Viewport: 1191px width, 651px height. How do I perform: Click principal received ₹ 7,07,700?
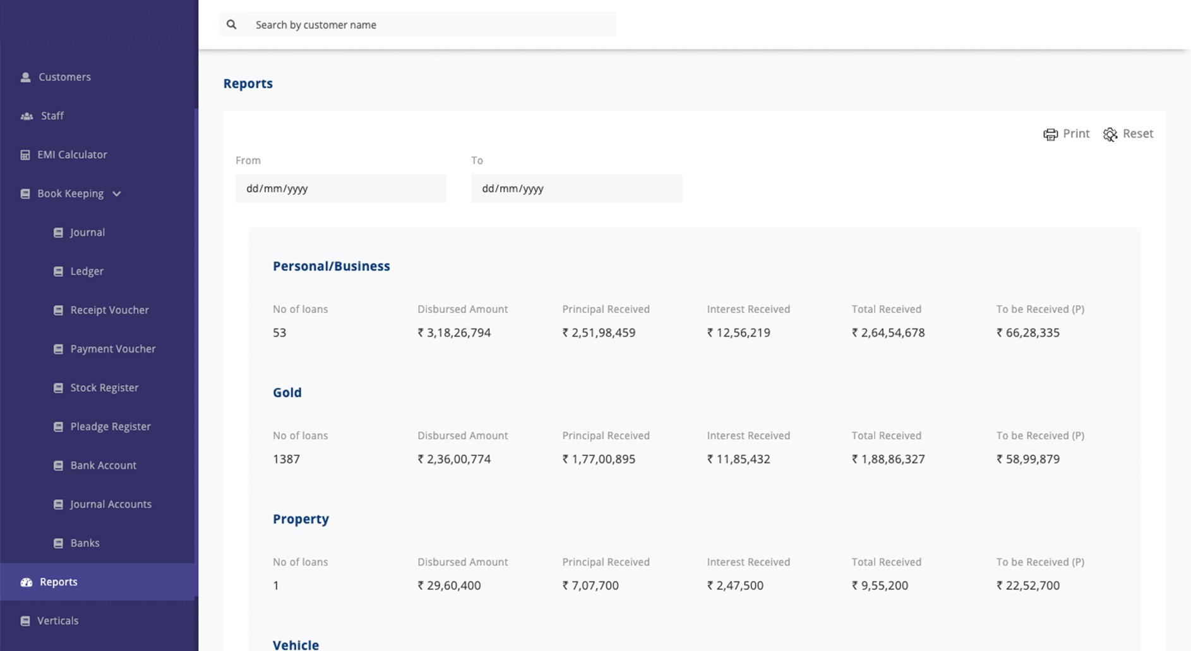(590, 586)
